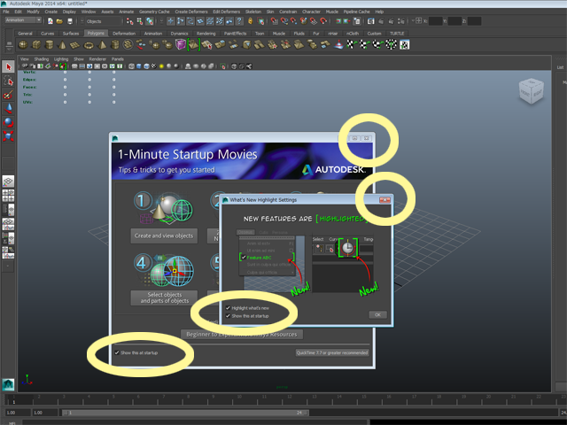Image resolution: width=567 pixels, height=425 pixels.
Task: Open the Dynamics shelf tab
Action: 179,34
